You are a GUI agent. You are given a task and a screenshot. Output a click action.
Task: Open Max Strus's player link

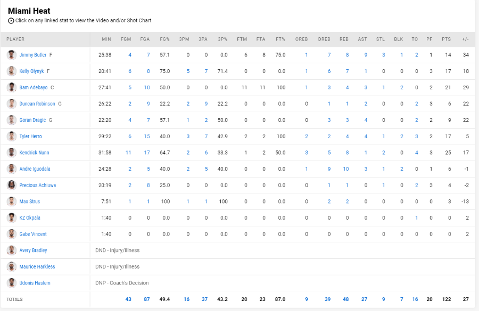[30, 201]
